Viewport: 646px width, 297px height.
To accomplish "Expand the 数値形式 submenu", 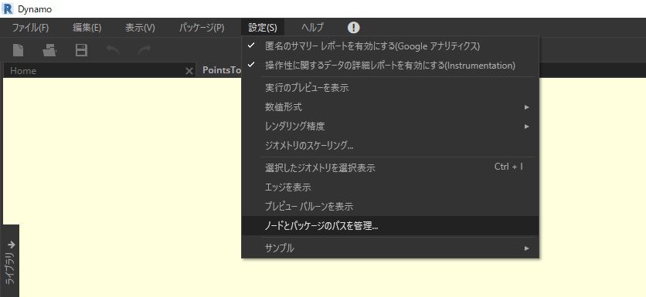I will click(x=389, y=107).
